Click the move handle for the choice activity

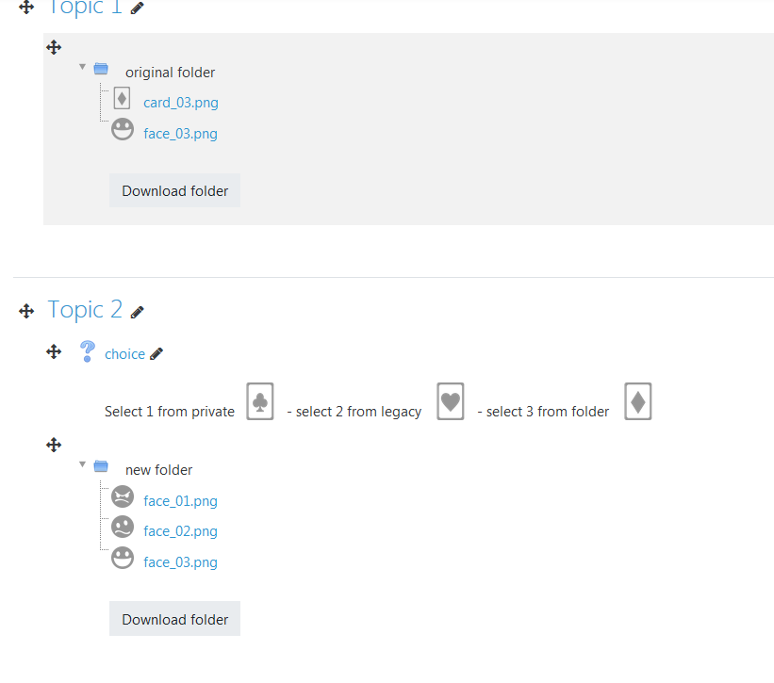(54, 351)
